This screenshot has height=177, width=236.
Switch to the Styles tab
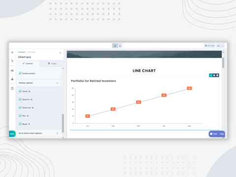pos(52,63)
